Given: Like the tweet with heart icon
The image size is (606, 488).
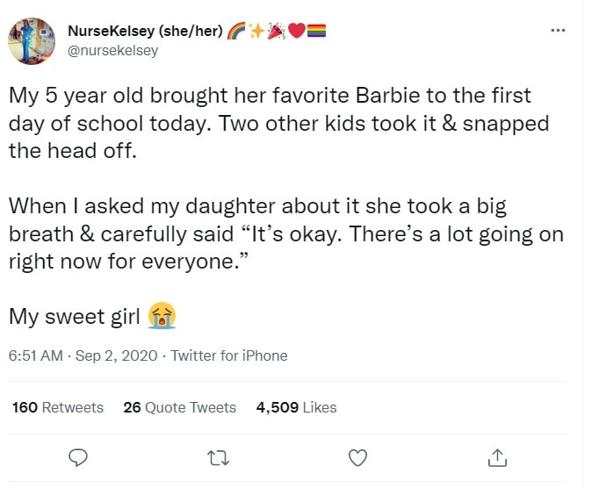Looking at the screenshot, I should (x=357, y=456).
